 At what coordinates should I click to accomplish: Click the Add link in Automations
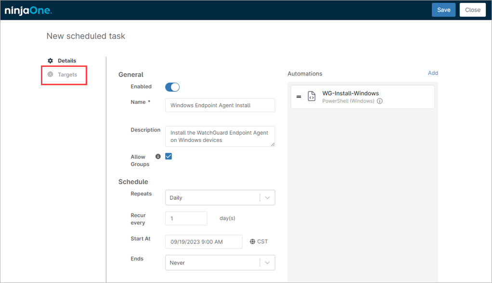pos(433,73)
